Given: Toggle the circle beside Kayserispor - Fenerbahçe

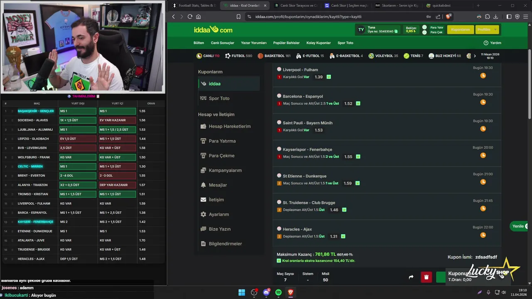Looking at the screenshot, I should (x=279, y=149).
